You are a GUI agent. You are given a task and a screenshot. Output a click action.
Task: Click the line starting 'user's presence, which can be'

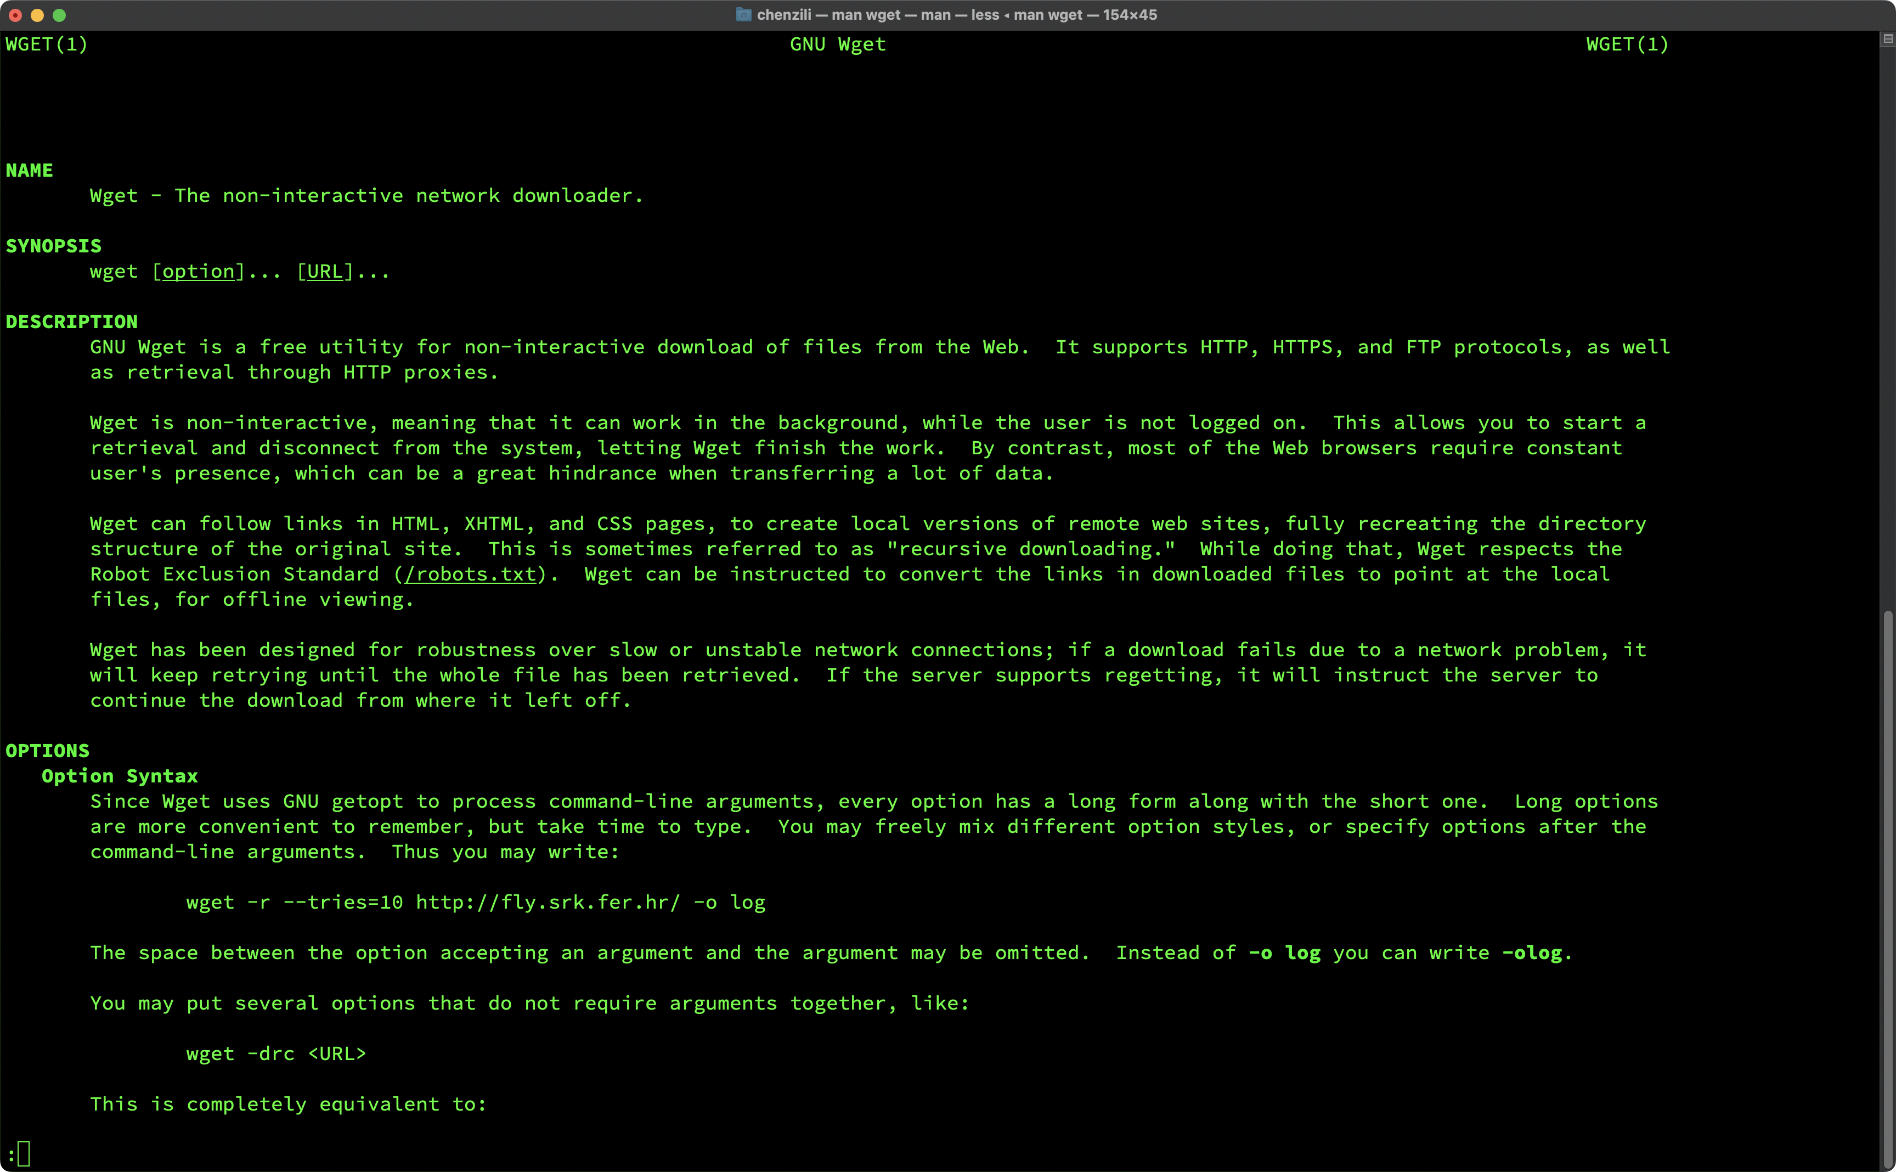[572, 473]
